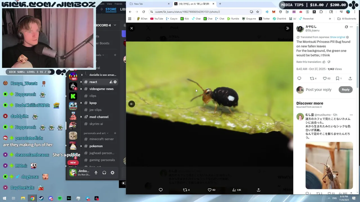Open the Windows Start menu
This screenshot has height=202, width=360.
tap(4, 198)
